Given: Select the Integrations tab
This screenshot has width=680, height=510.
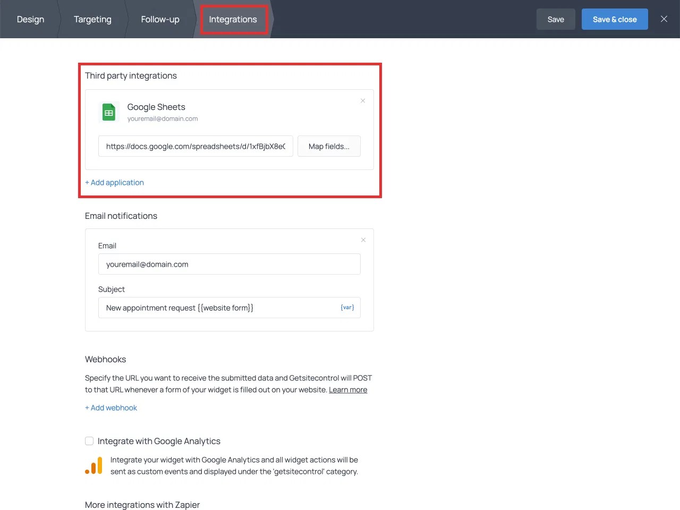Looking at the screenshot, I should pyautogui.click(x=233, y=19).
